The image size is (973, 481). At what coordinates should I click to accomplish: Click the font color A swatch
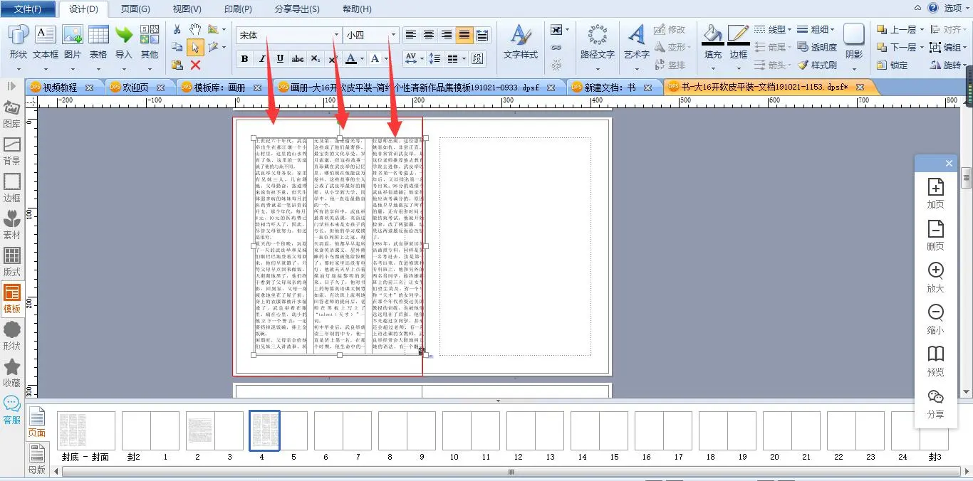pos(350,58)
